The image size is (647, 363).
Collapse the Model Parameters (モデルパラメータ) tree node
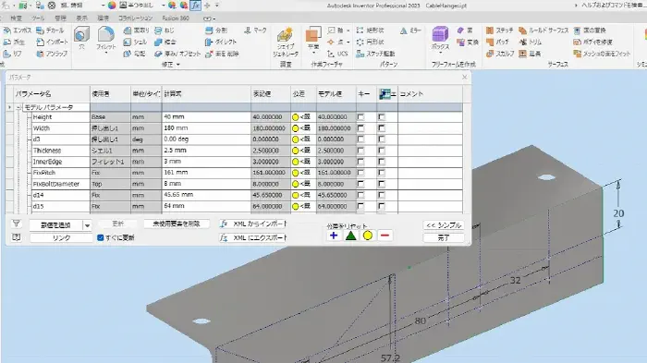click(18, 107)
